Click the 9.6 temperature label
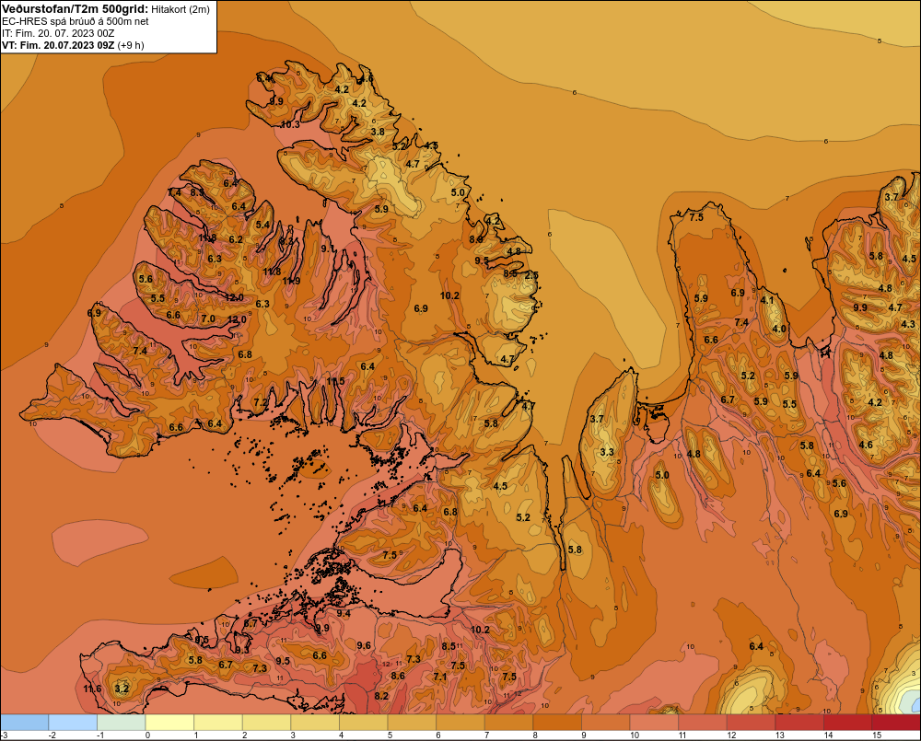 tap(364, 645)
